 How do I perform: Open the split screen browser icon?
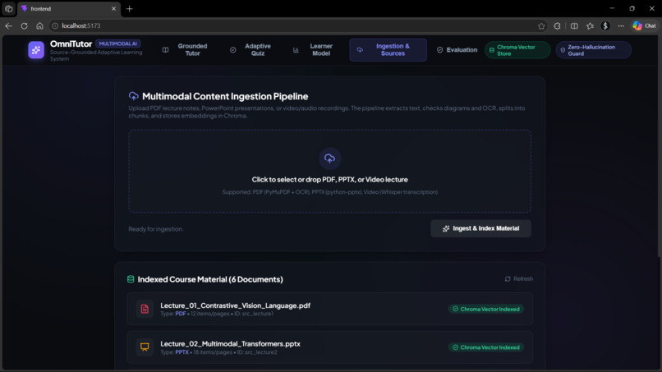(x=574, y=25)
